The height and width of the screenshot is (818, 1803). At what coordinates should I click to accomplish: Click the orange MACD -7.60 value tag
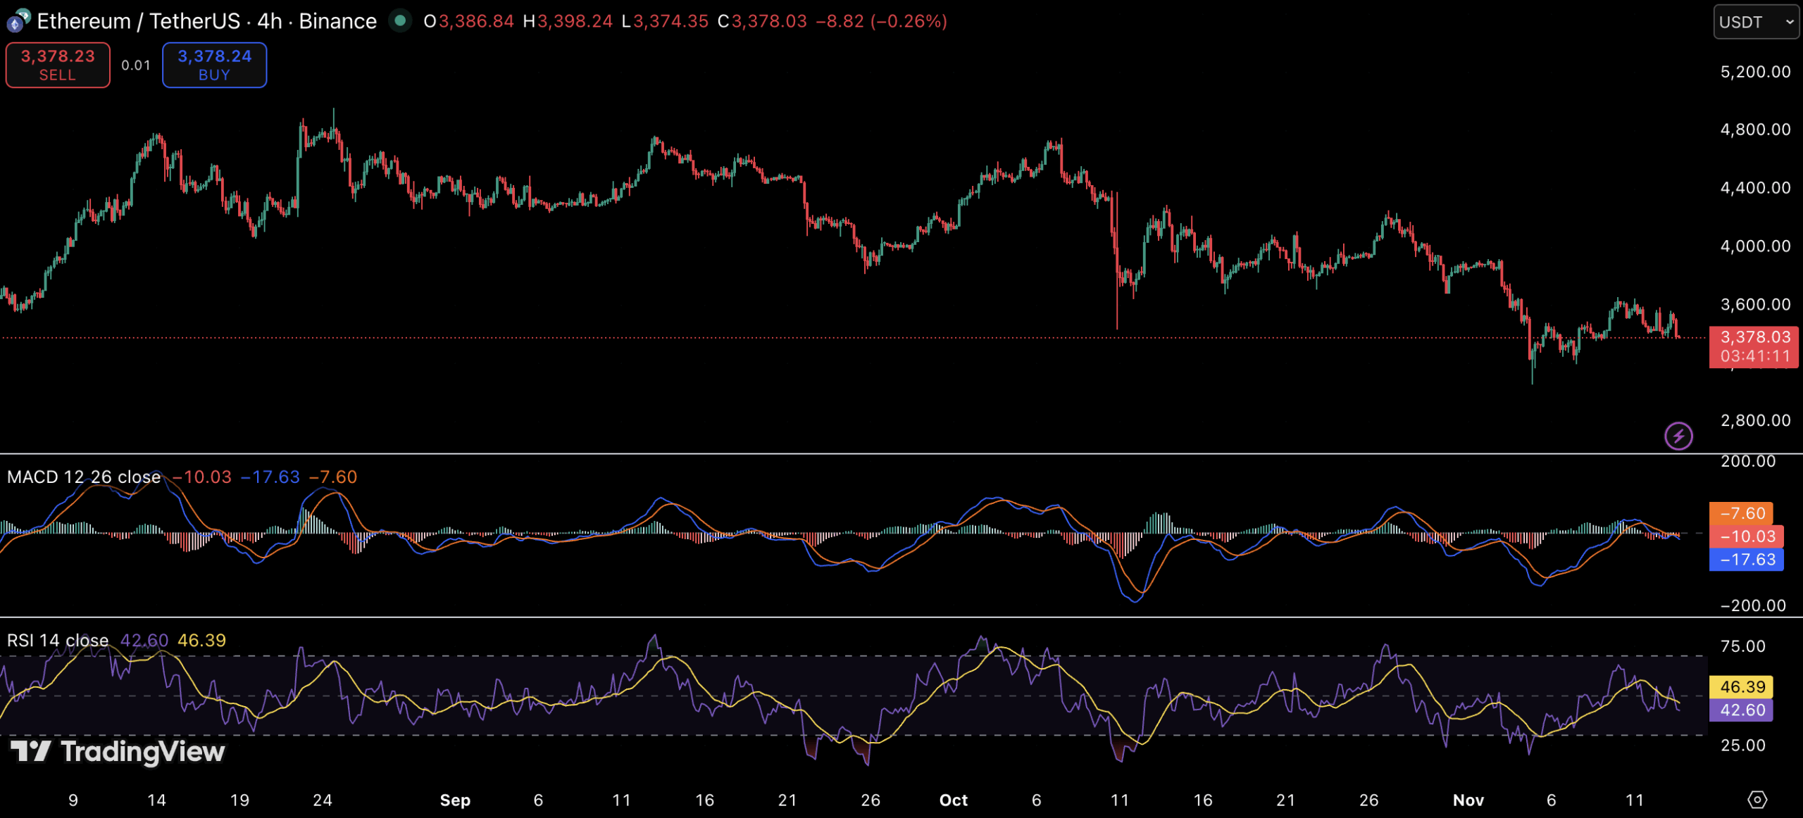[1742, 513]
